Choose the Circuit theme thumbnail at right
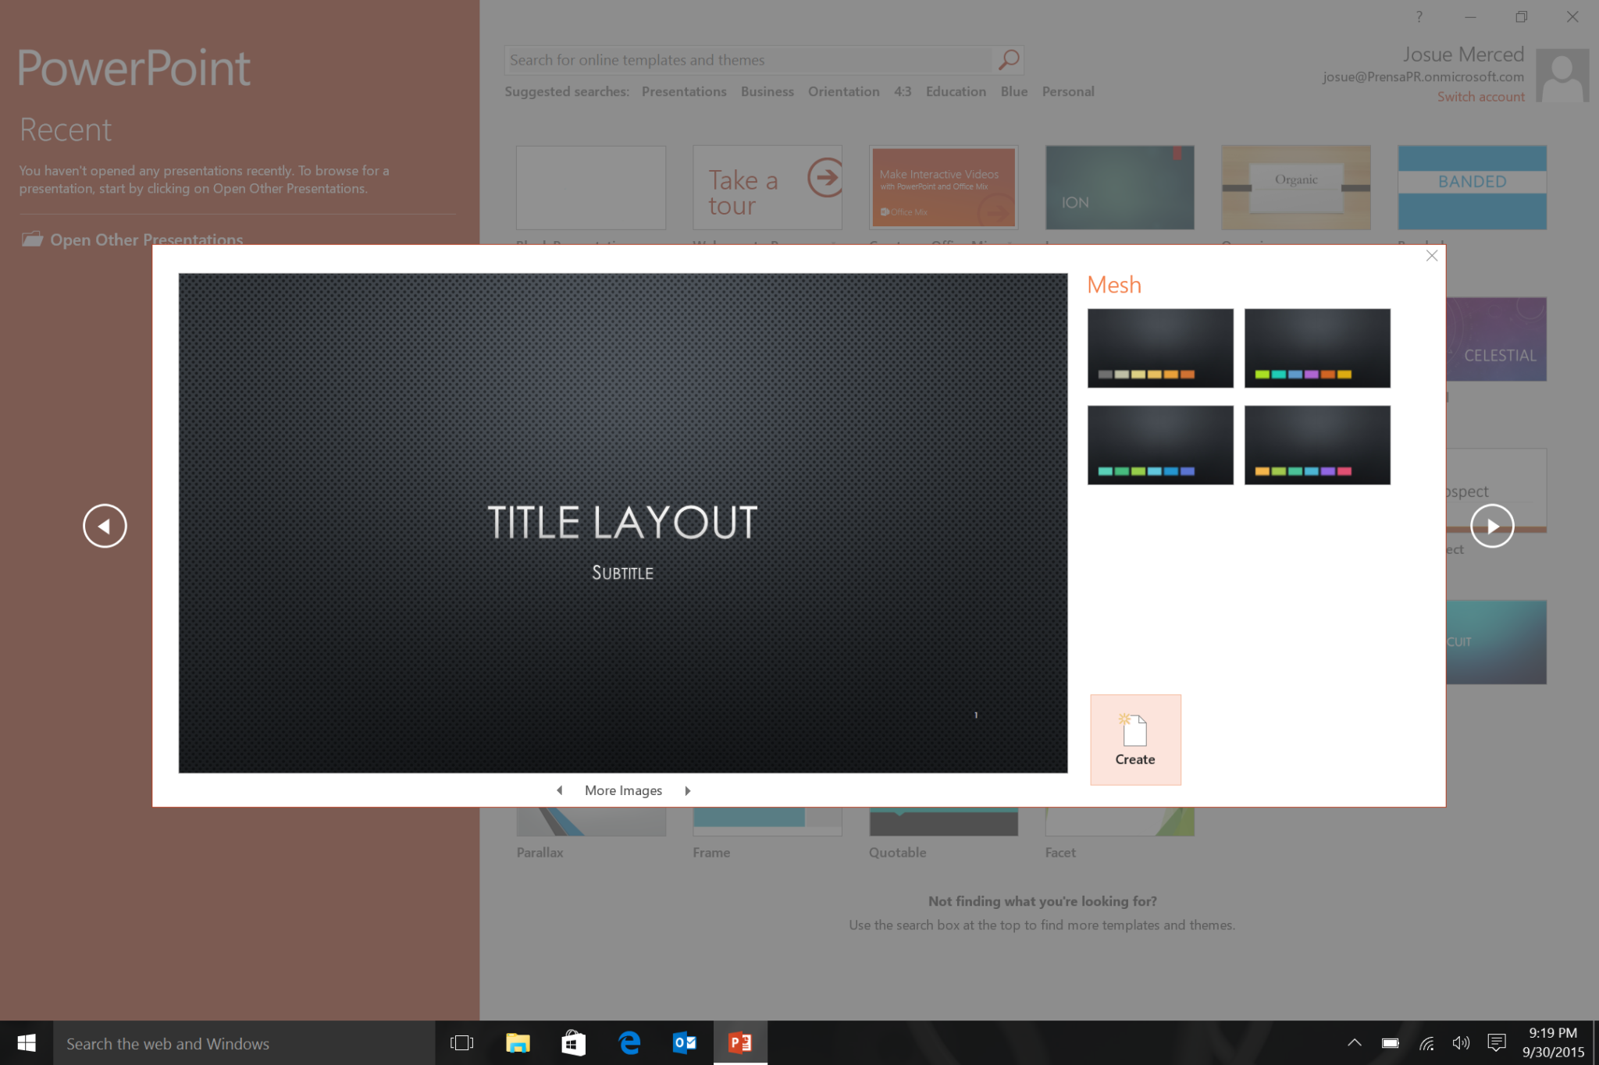The image size is (1599, 1065). tap(1497, 642)
